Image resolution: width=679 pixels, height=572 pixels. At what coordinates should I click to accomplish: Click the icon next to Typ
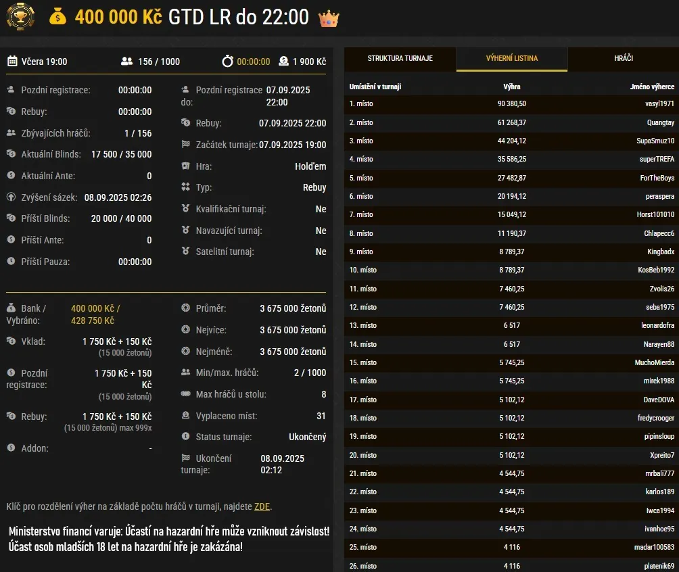186,187
